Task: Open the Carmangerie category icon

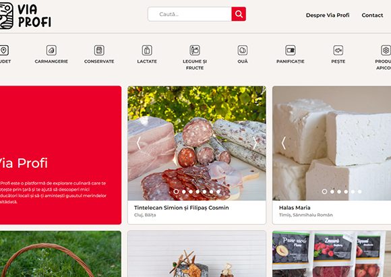Action: [51, 50]
